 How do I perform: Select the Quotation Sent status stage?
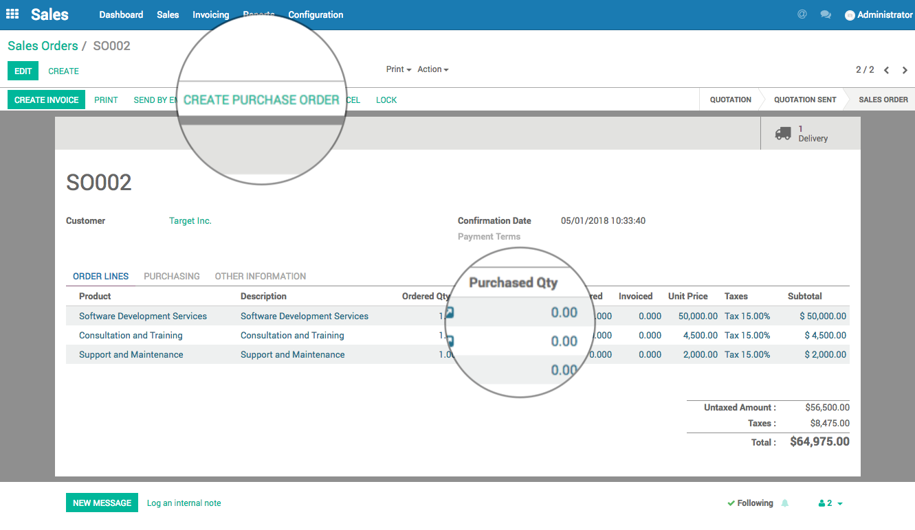tap(805, 100)
